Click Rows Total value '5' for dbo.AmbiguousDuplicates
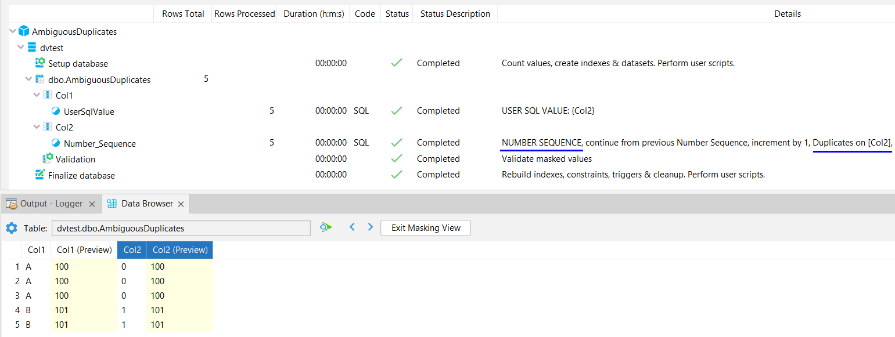The height and width of the screenshot is (337, 895). pyautogui.click(x=206, y=79)
